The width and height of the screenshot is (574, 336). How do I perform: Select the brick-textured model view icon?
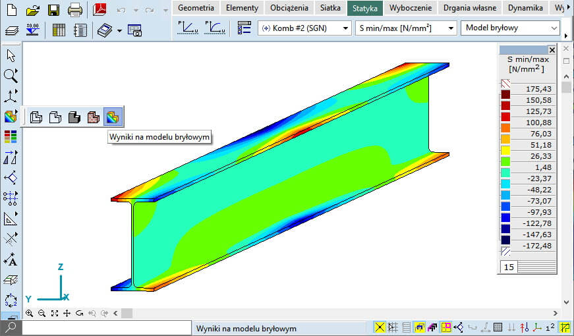(x=94, y=117)
